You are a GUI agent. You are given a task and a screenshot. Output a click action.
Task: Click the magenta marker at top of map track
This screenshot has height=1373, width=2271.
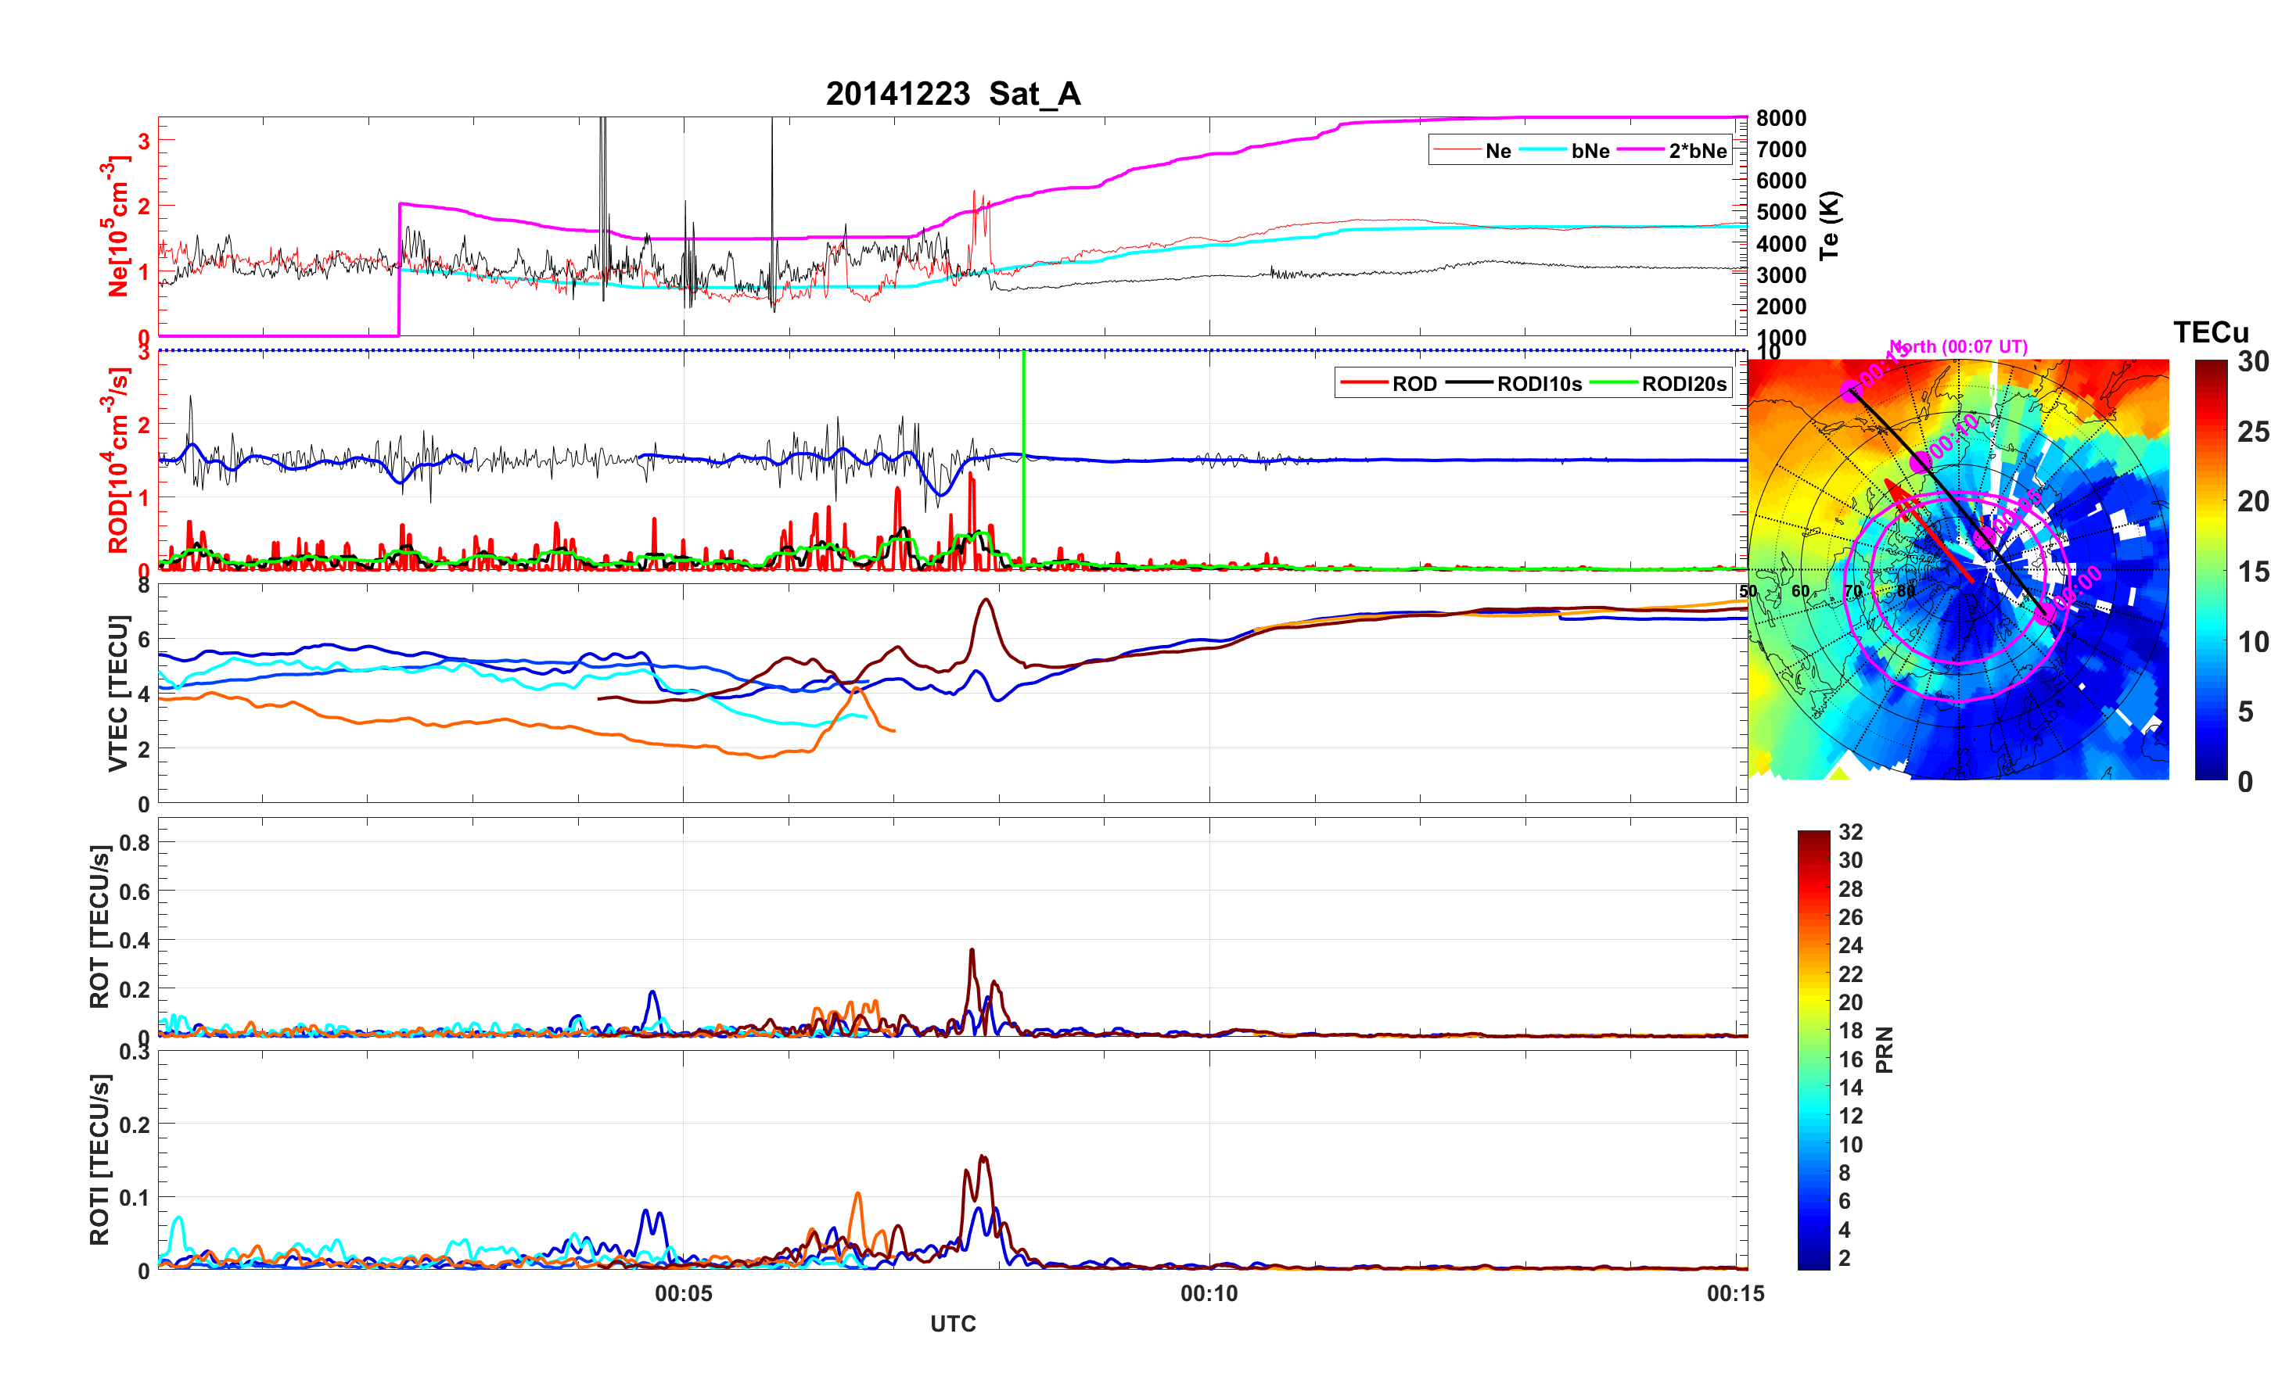point(1851,391)
